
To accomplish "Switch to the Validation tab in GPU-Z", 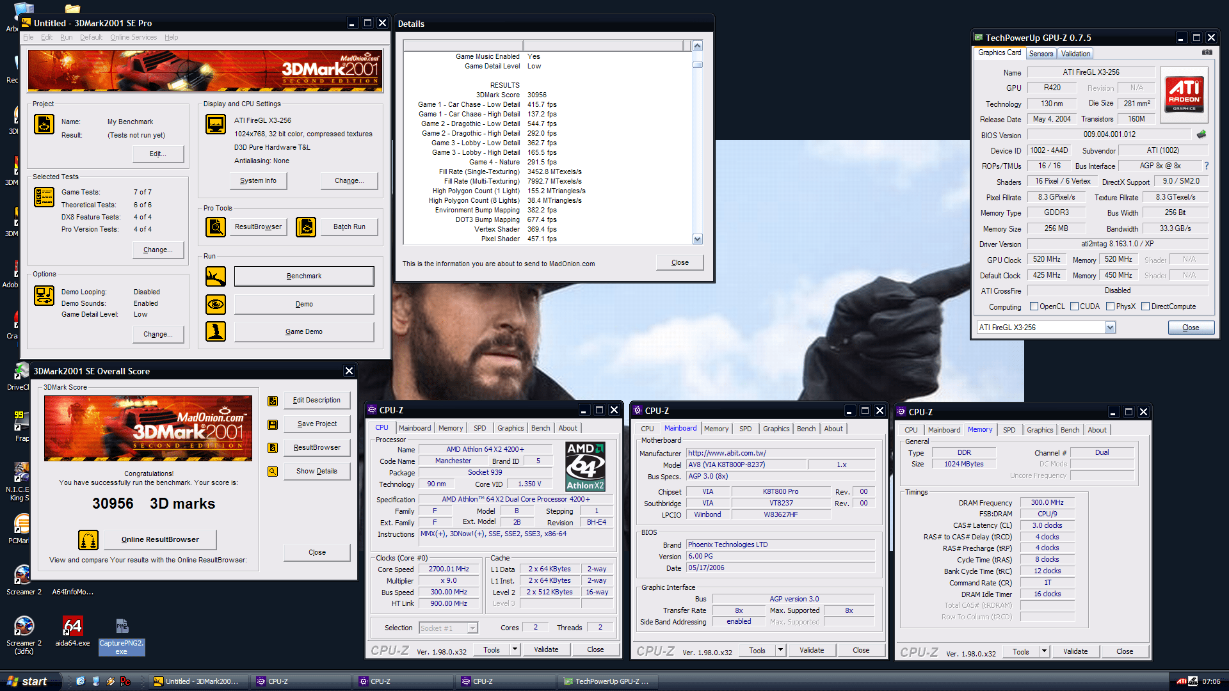I will coord(1075,54).
